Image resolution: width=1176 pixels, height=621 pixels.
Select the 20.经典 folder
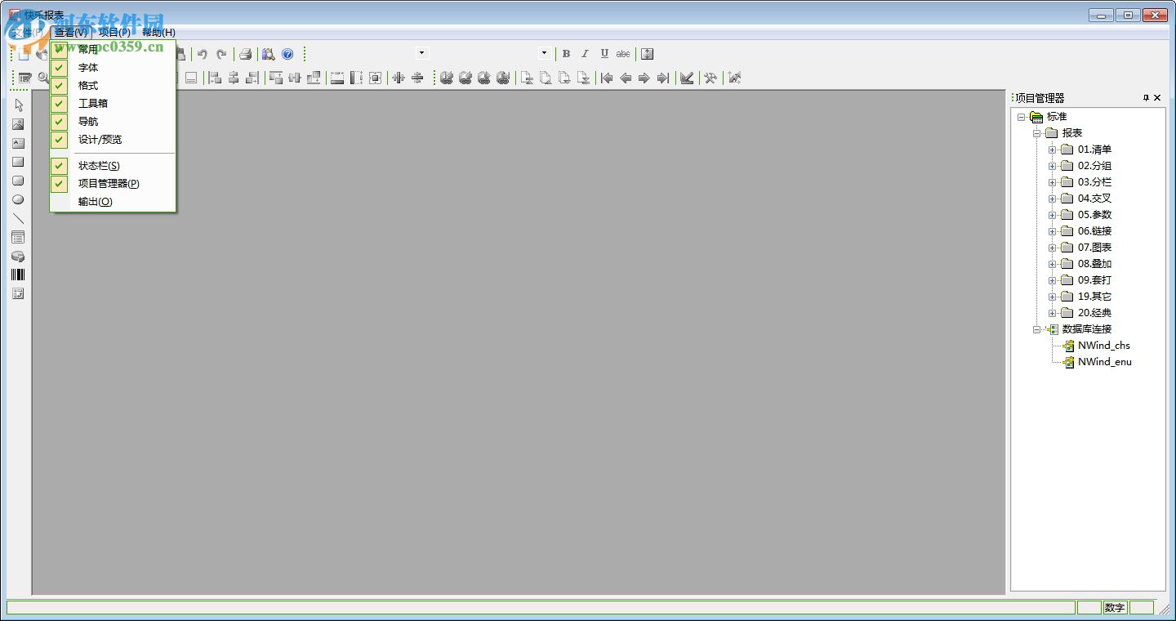click(1094, 313)
